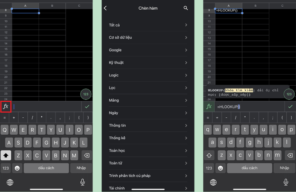Viewport: 296px width, 192px height.
Task: Insert open parenthesis from right symbol row
Action: (282, 118)
